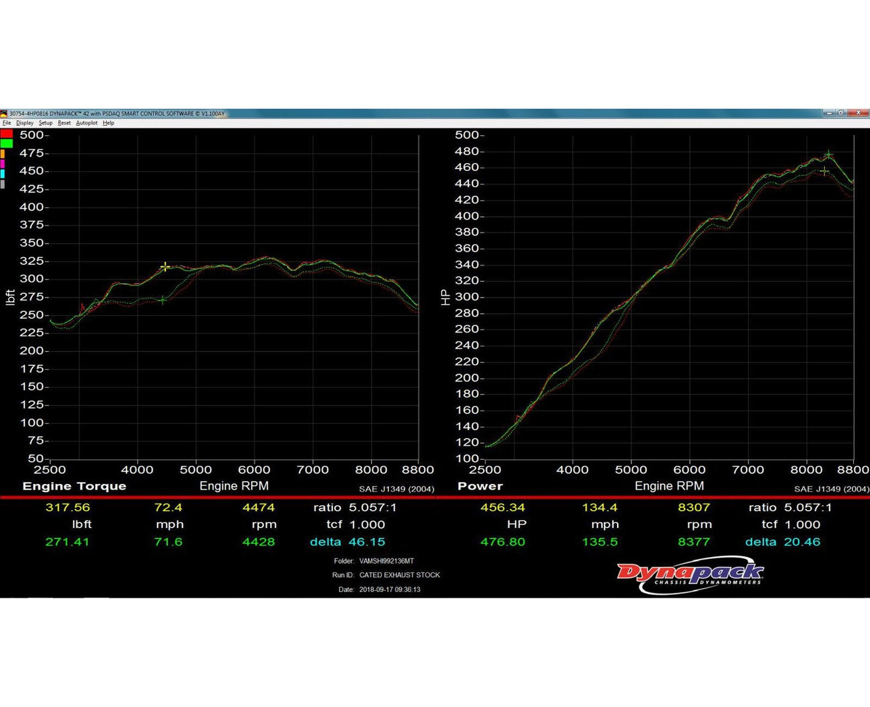
Task: Click the yellow crosshair cursor on the torque graph
Action: pyautogui.click(x=165, y=266)
